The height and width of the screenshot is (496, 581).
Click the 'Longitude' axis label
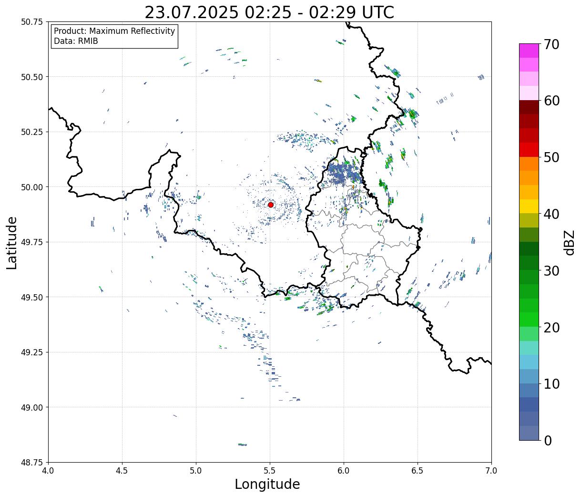267,484
